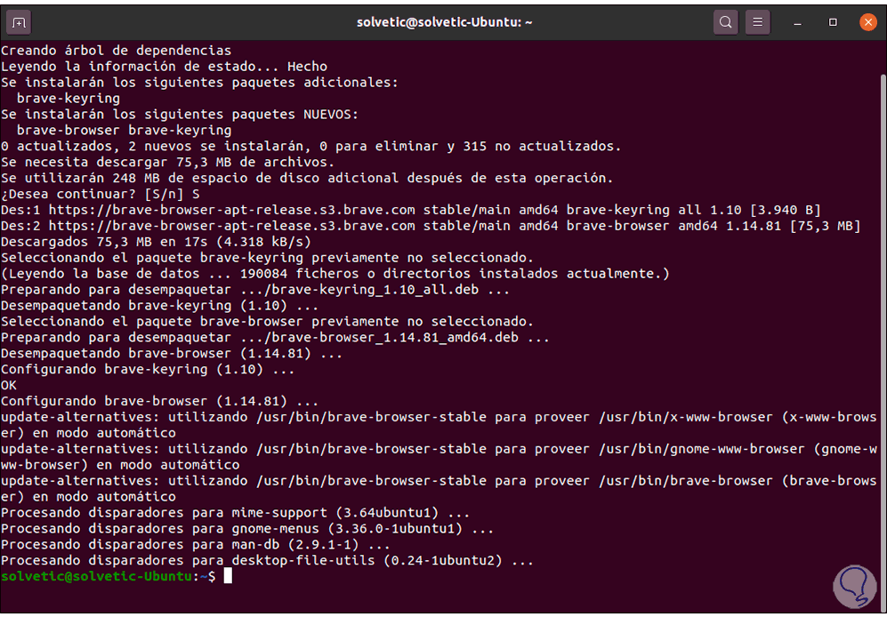Screen dimensions: 887x617
Task: Open the terminal search tool
Action: click(725, 22)
